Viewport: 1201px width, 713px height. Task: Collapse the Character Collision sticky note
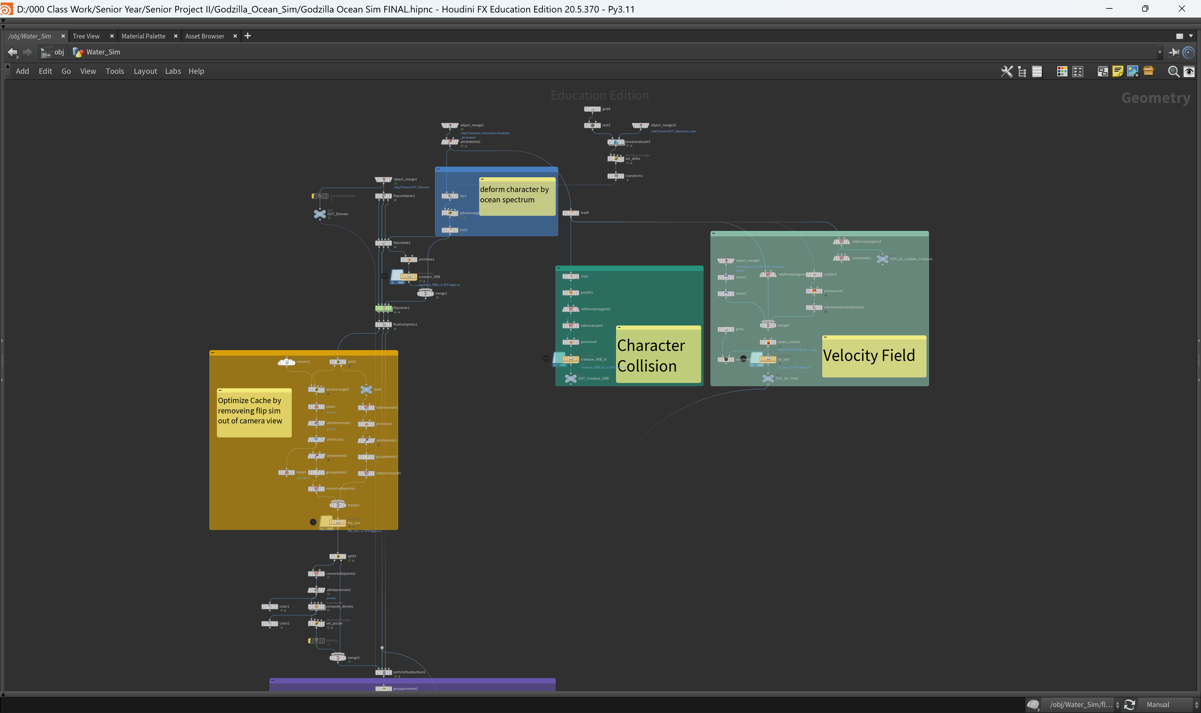(x=619, y=328)
